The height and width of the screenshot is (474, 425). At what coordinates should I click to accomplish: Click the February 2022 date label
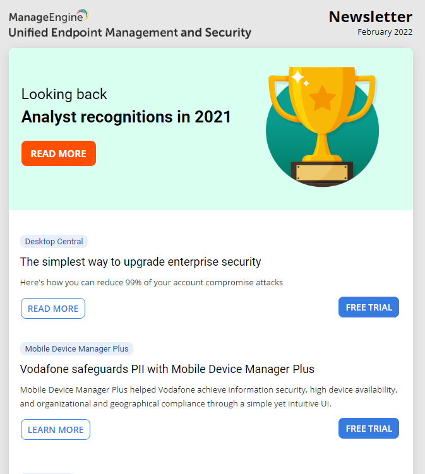(385, 32)
